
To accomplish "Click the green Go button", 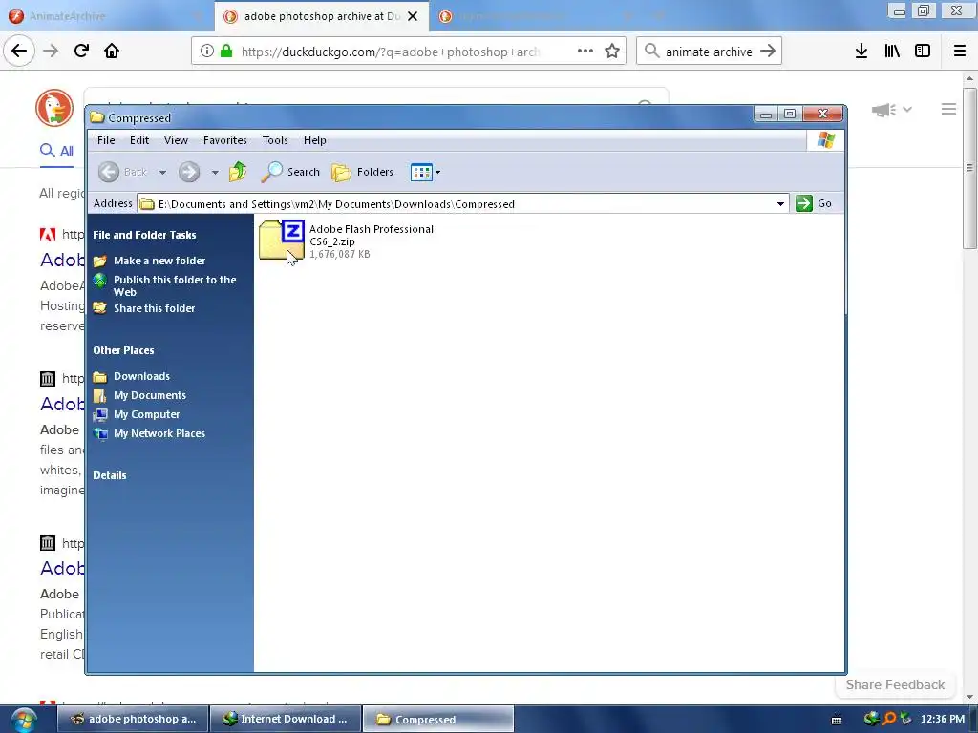I will coord(814,203).
